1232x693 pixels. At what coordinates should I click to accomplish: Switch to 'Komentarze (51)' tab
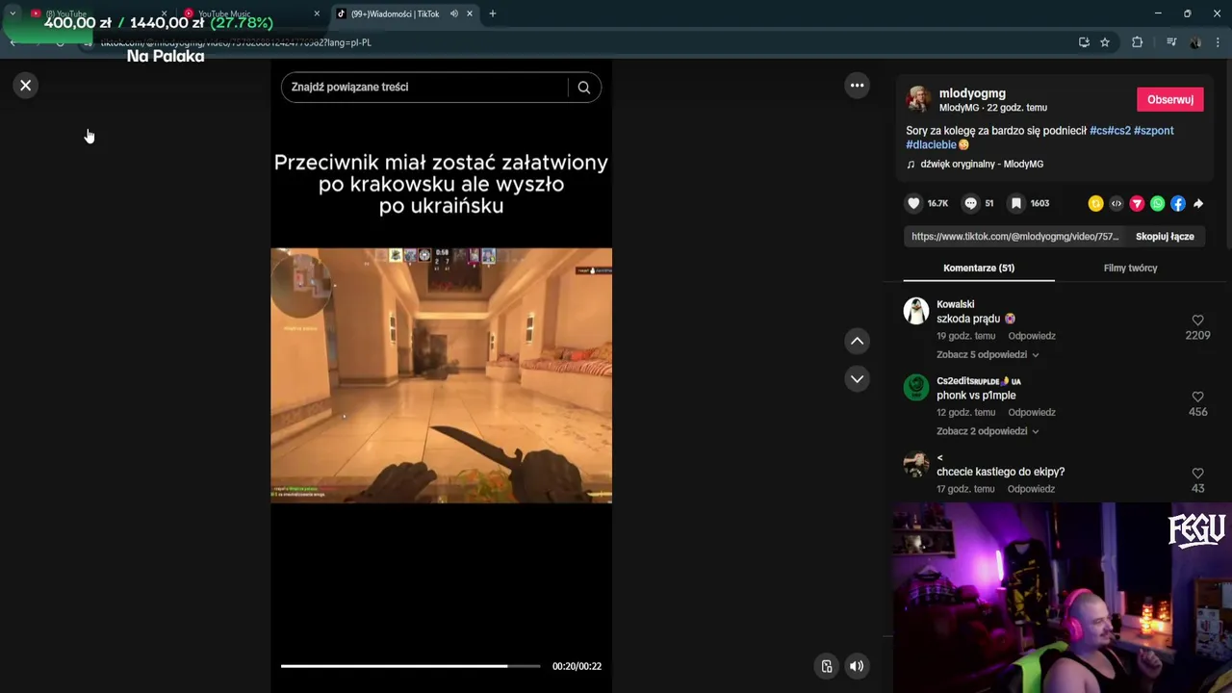(x=979, y=269)
